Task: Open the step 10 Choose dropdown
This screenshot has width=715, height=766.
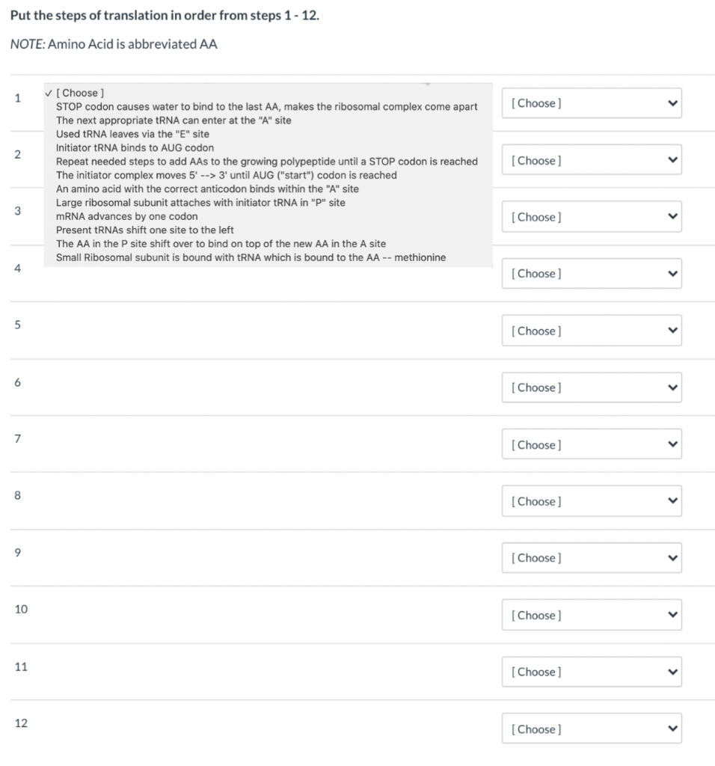Action: (592, 614)
